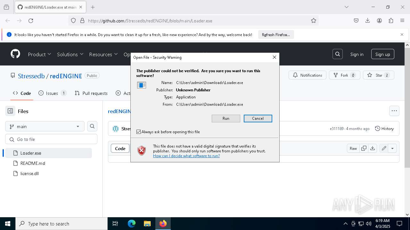Click the Refresh Firefox button
The width and height of the screenshot is (410, 230).
(276, 34)
